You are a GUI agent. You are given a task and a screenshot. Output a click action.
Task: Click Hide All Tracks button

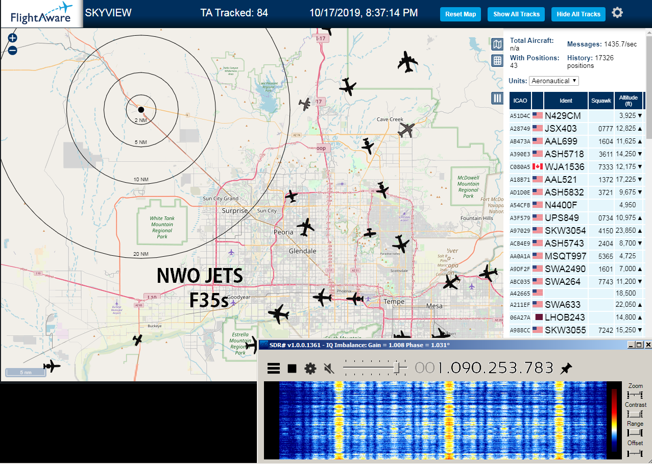(578, 14)
